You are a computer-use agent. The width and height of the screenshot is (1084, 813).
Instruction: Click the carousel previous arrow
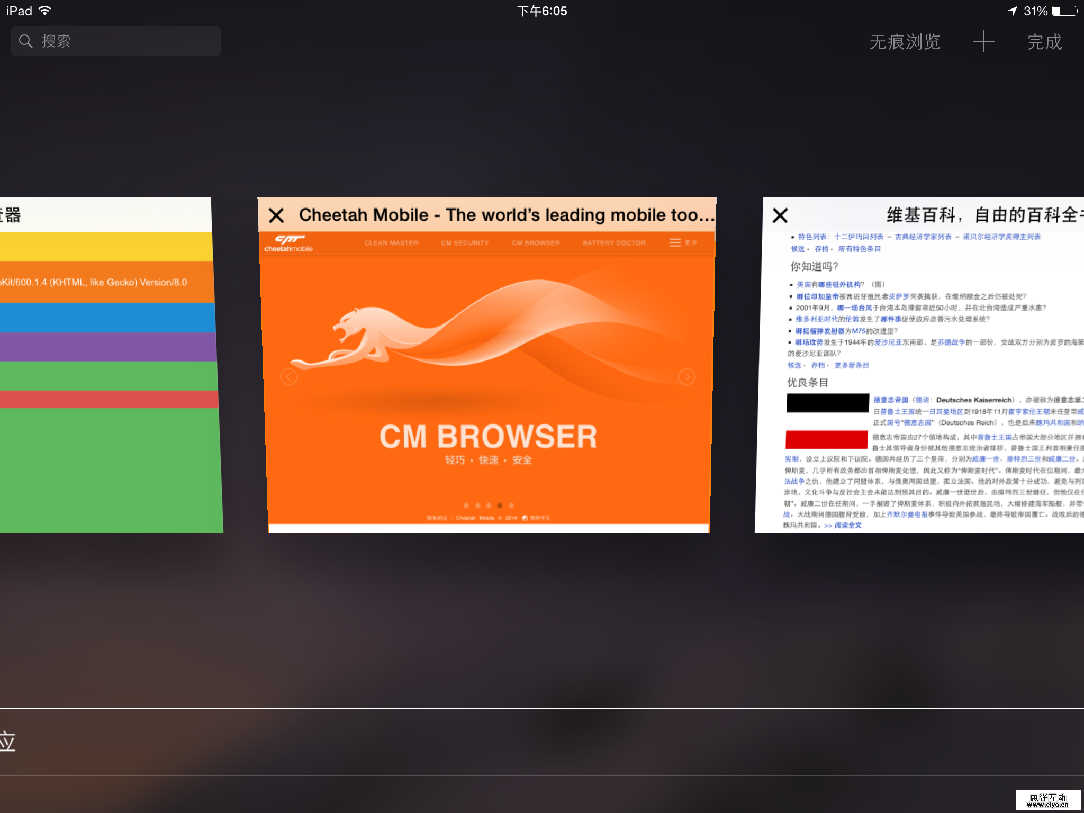pyautogui.click(x=288, y=377)
